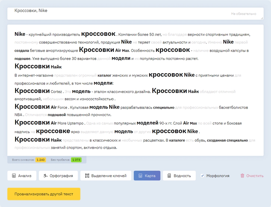The width and height of the screenshot is (271, 207).
Task: Focus the keywords field containing Кроссовки, Nike
Action: [x=135, y=13]
